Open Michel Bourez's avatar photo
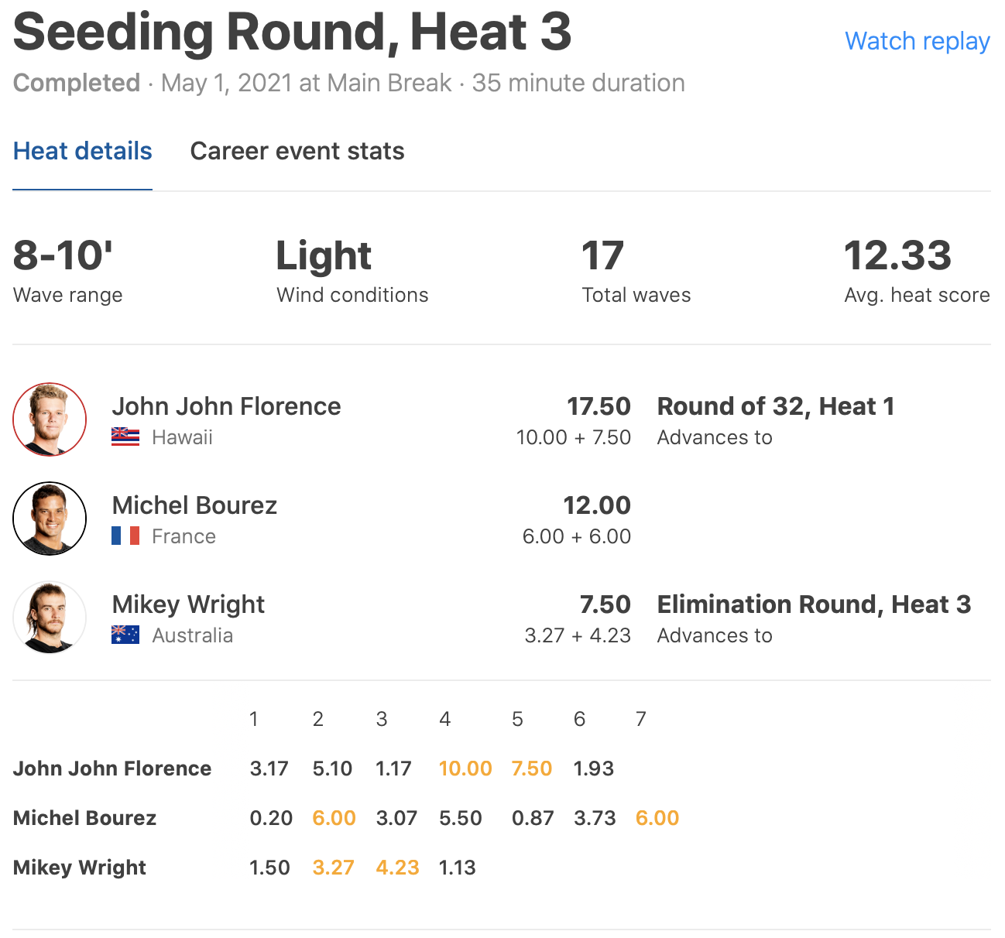 [50, 519]
